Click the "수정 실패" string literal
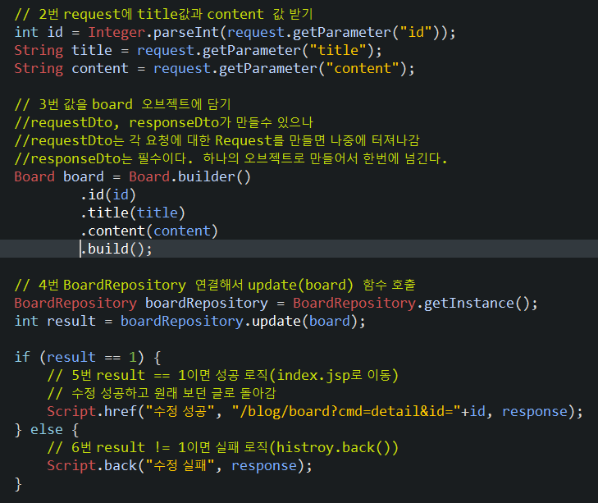The height and width of the screenshot is (503, 598). coord(180,465)
